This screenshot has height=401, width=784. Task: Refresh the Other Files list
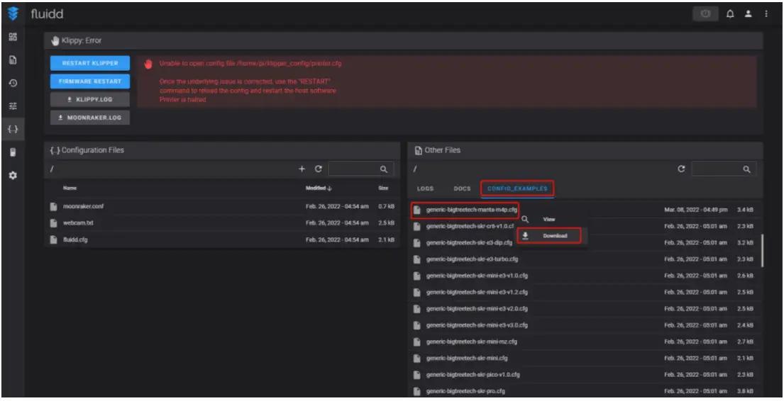tap(681, 169)
